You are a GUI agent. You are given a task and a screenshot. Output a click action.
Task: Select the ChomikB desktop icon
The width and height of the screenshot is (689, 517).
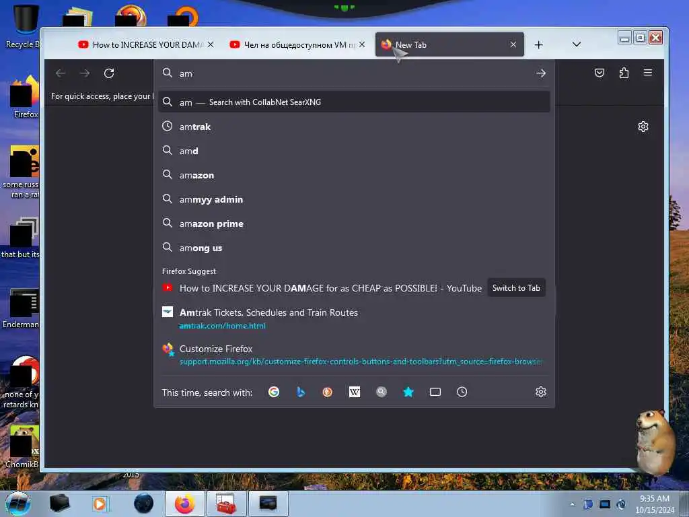pyautogui.click(x=22, y=447)
